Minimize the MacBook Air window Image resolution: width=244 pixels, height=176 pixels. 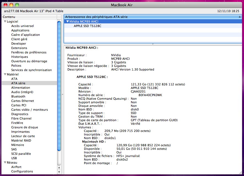pos(11,5)
